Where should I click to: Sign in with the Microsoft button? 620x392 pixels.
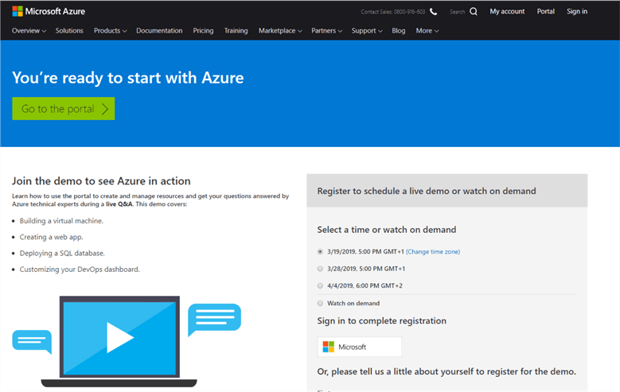coord(360,347)
